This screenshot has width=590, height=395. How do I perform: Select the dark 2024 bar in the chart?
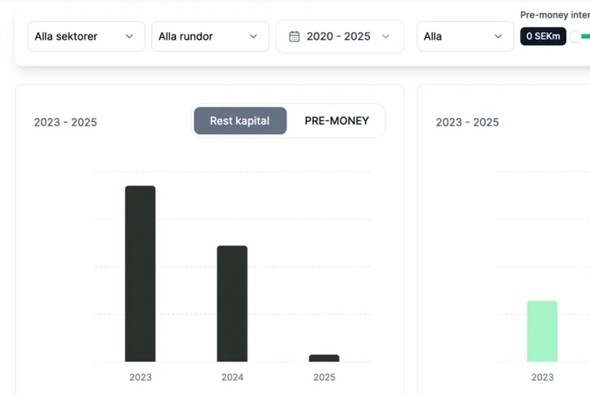click(x=232, y=304)
